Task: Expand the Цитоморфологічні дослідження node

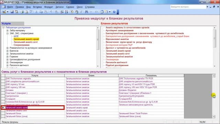Action: (8, 60)
